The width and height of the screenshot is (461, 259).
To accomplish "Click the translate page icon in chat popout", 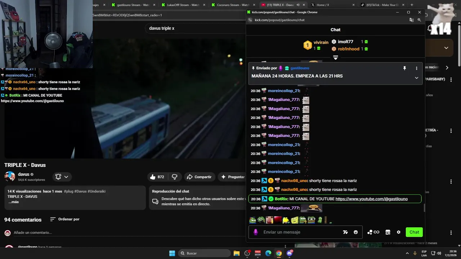I will 411,20.
